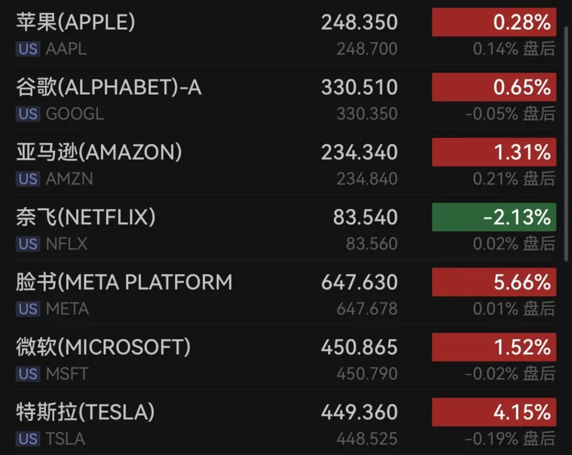The image size is (572, 455).
Task: Tap Tesla's red 4.15% change badge
Action: pyautogui.click(x=494, y=412)
